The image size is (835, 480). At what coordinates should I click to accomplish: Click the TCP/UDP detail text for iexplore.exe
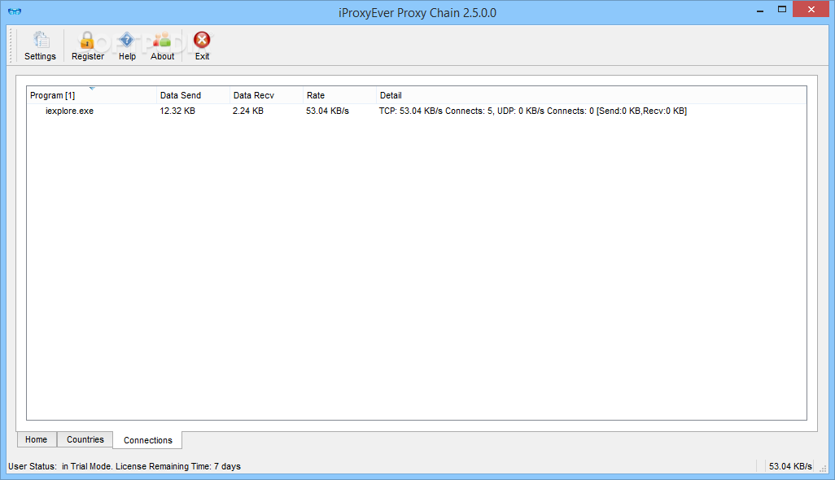click(x=533, y=111)
